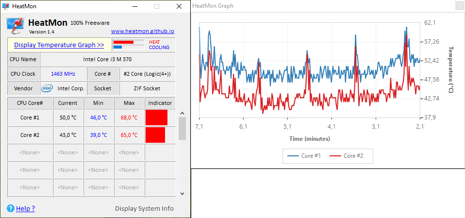Close the HeatMon Graph panel

[459, 6]
